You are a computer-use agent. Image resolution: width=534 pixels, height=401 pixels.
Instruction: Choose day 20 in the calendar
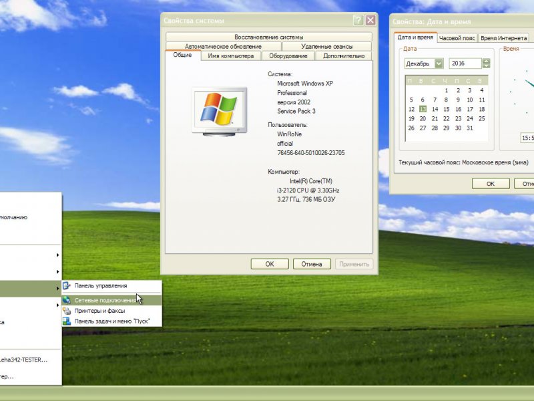pos(423,119)
